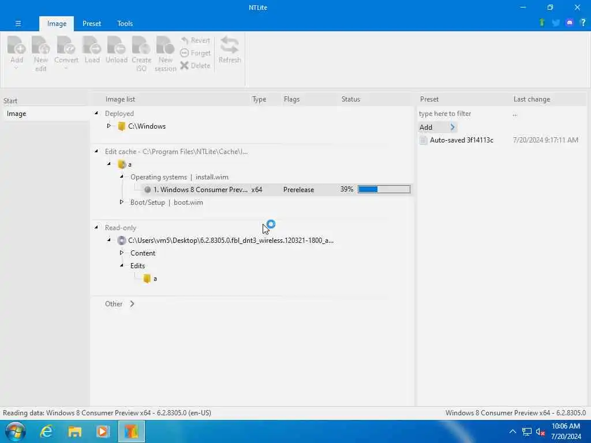Click the network tray icon

pyautogui.click(x=526, y=431)
